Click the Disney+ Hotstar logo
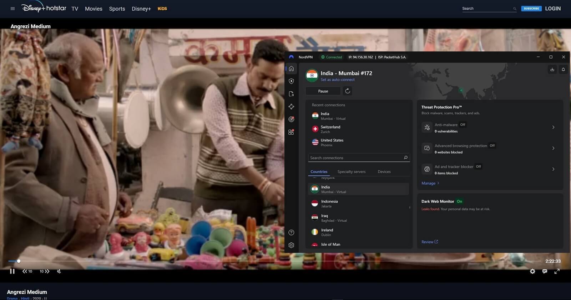This screenshot has height=300, width=571. (44, 8)
